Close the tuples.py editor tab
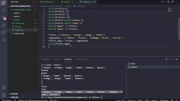This screenshot has height=101, width=180. [95, 2]
